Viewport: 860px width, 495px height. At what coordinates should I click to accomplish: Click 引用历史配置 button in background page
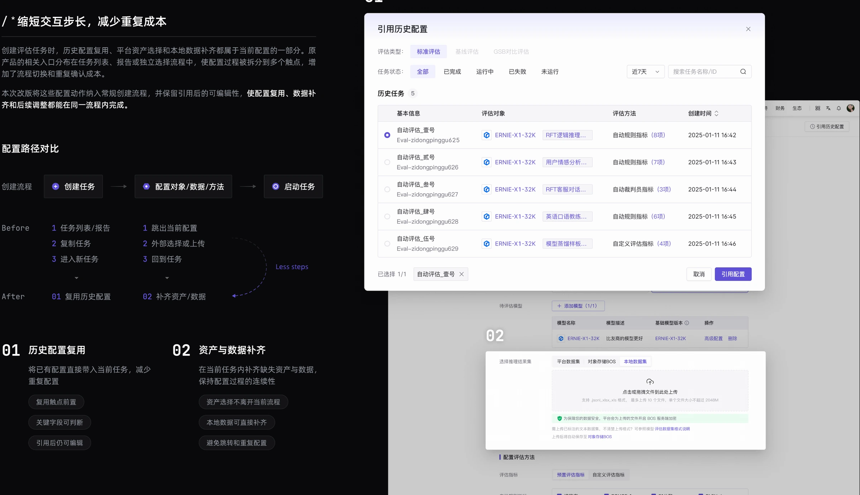(827, 126)
